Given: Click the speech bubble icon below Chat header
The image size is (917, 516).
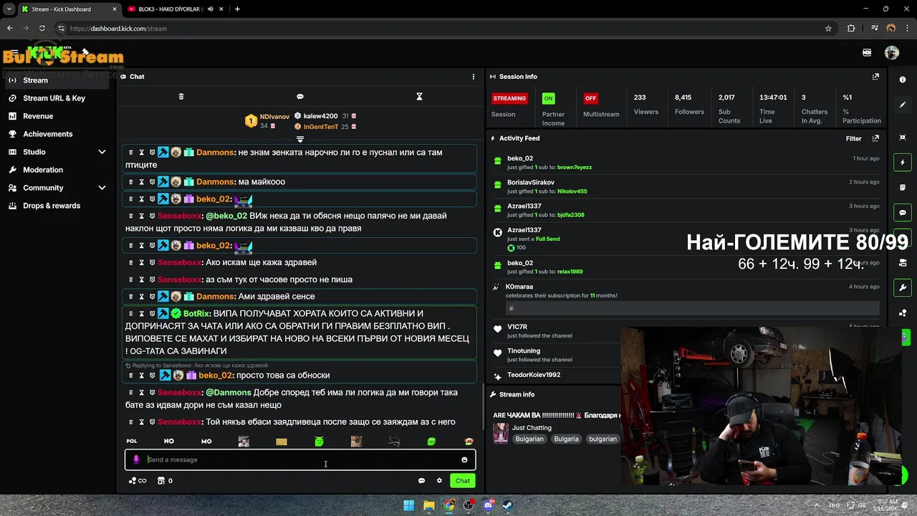Looking at the screenshot, I should click(x=300, y=97).
